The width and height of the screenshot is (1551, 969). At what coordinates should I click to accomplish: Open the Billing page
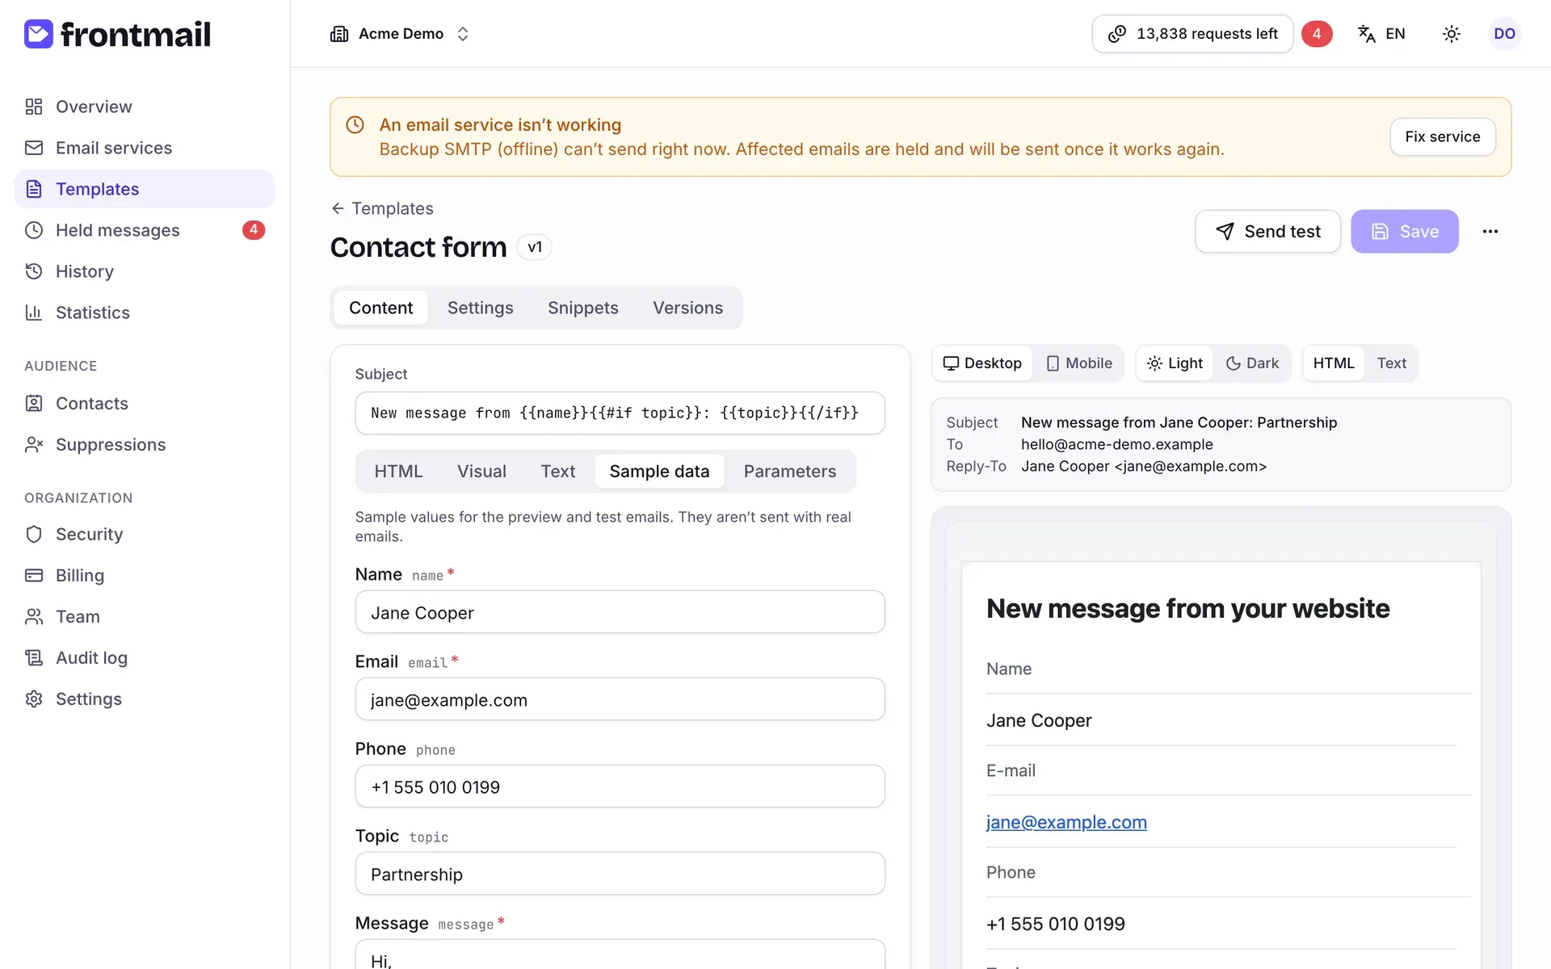(145, 575)
